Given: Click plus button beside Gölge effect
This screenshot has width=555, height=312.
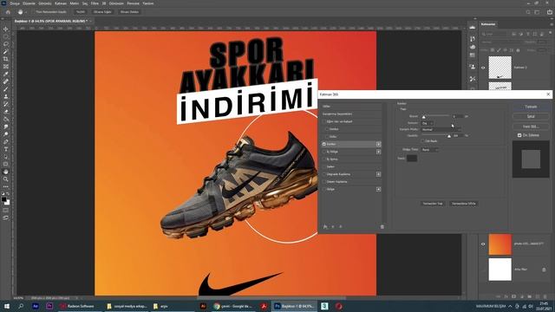Looking at the screenshot, I should [x=378, y=189].
